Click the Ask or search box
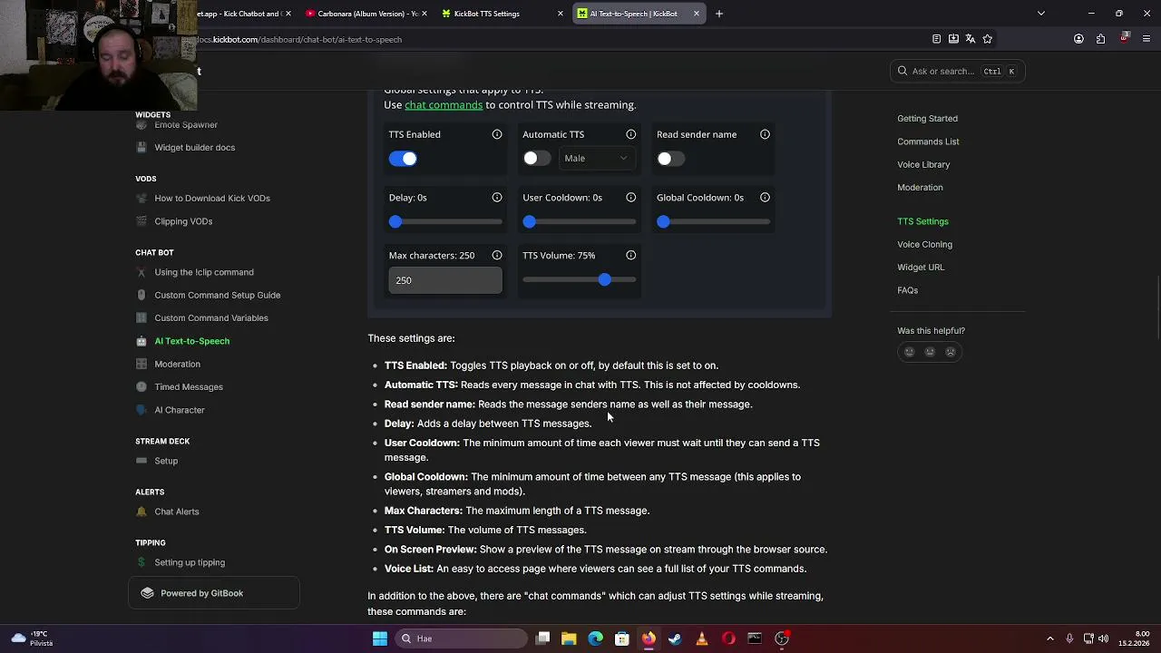 pos(957,71)
